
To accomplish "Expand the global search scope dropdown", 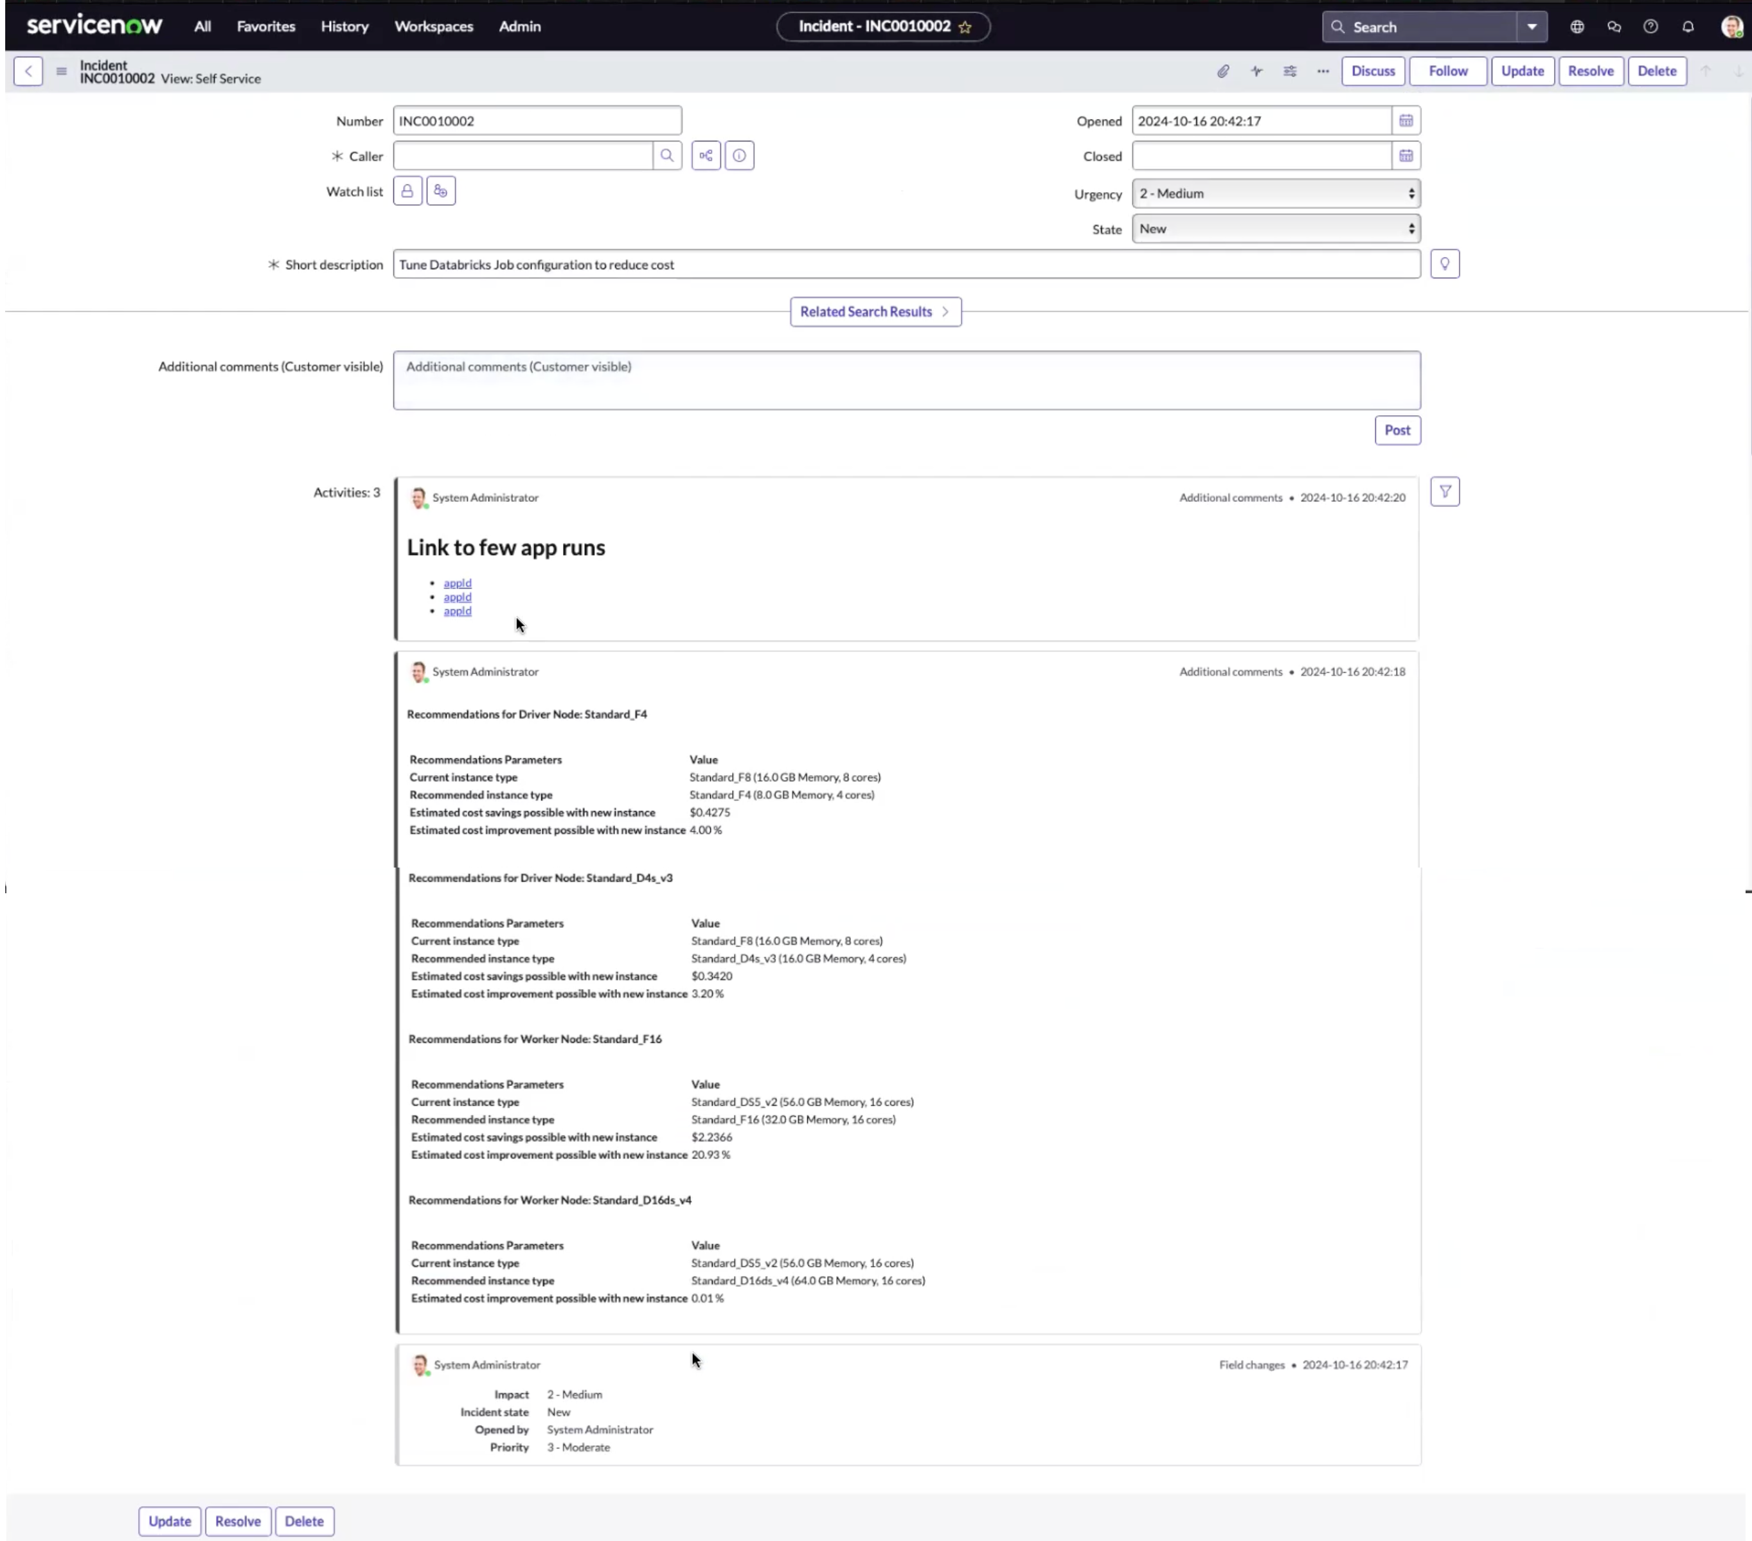I will [1533, 26].
